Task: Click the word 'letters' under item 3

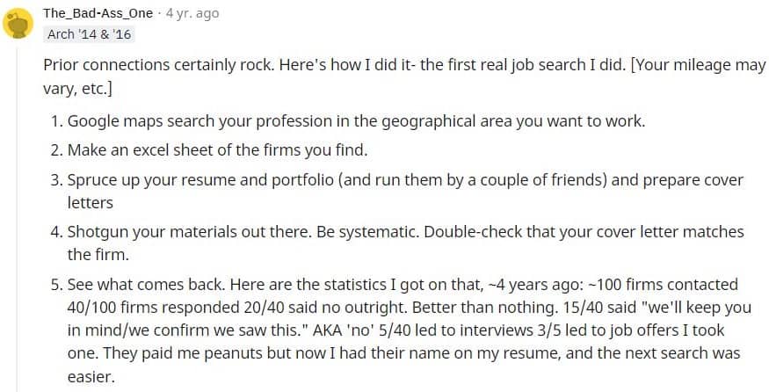Action: (91, 203)
